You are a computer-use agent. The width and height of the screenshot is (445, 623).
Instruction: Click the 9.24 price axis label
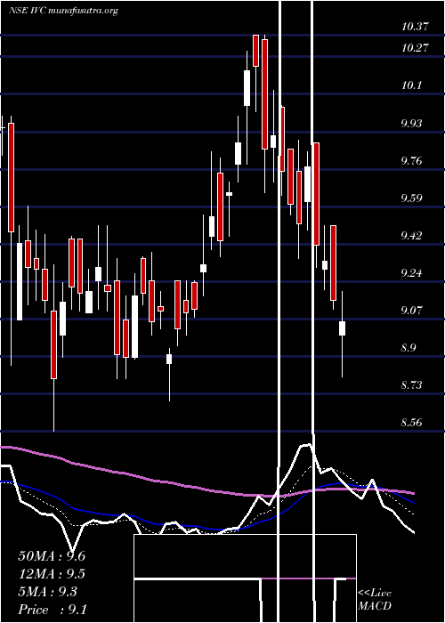pyautogui.click(x=411, y=273)
